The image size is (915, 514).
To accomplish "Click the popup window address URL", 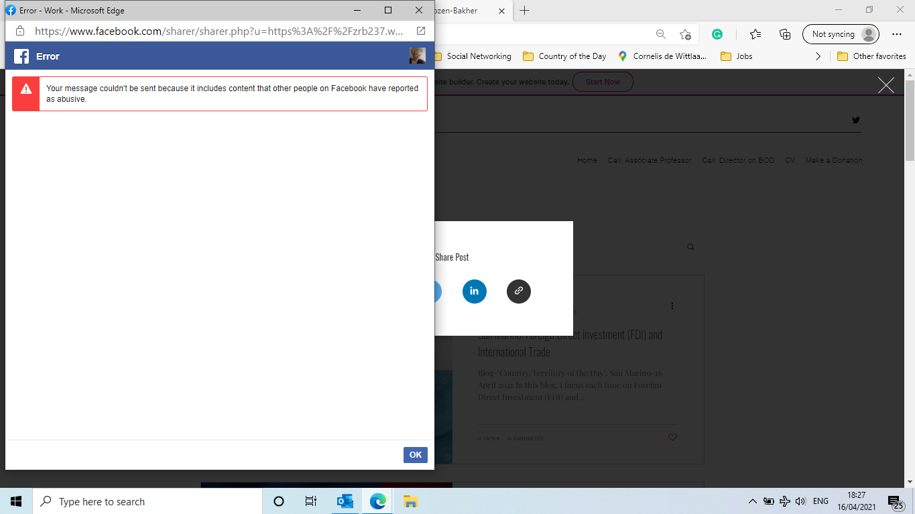I will [219, 31].
